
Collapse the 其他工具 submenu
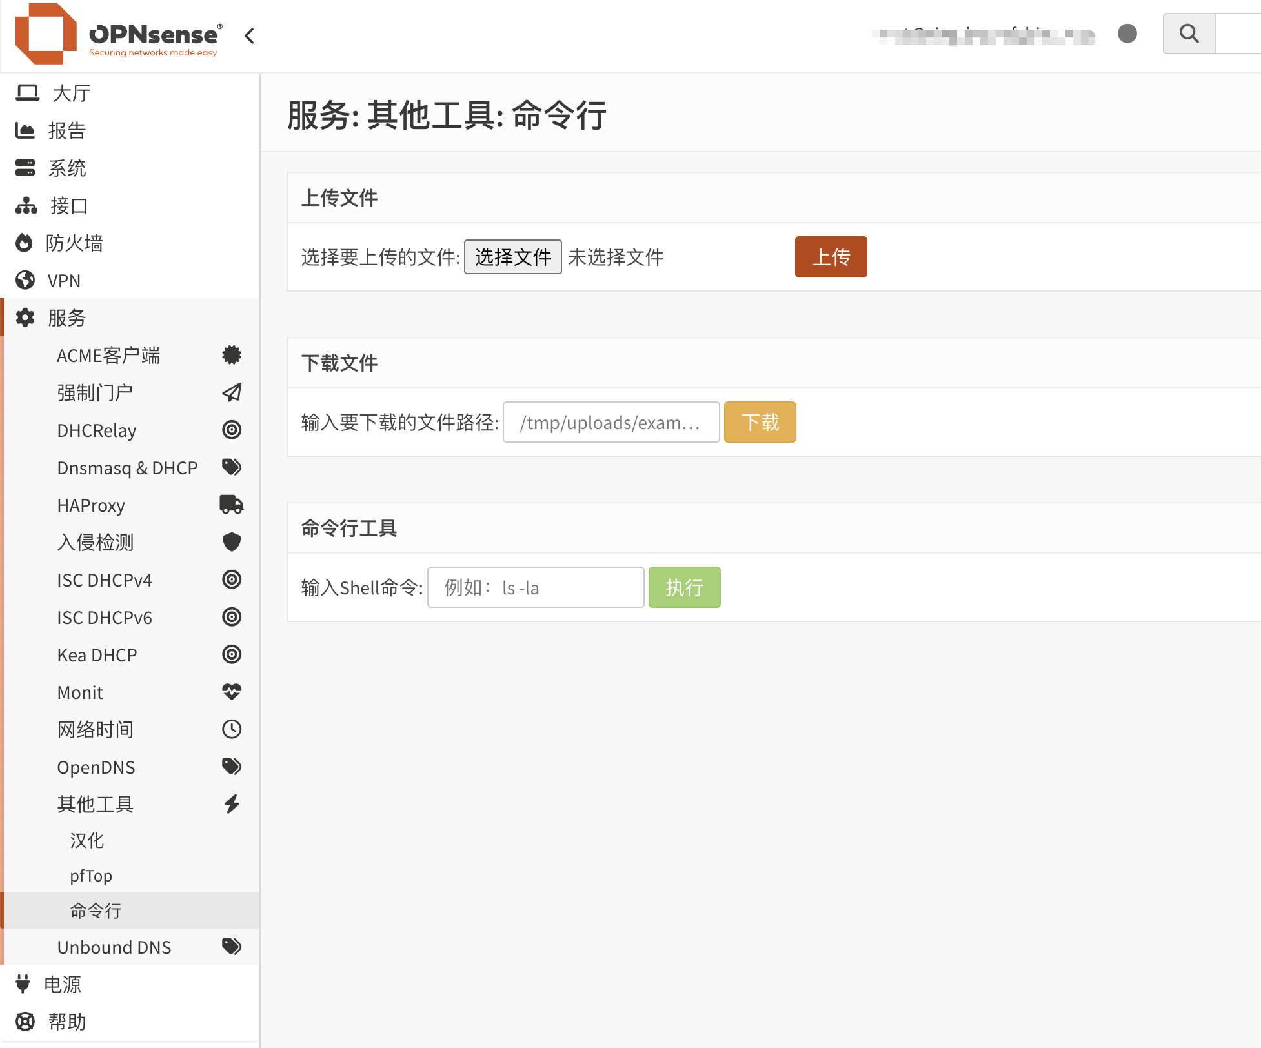click(x=96, y=804)
